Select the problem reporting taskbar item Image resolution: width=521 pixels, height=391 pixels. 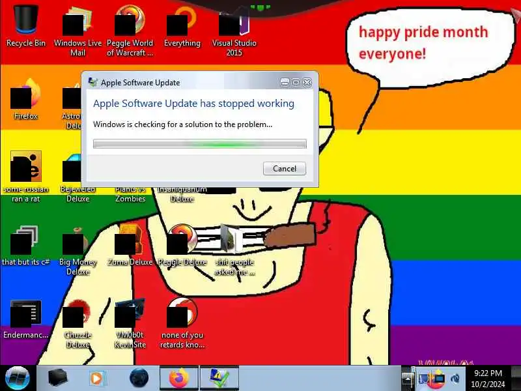coord(219,378)
